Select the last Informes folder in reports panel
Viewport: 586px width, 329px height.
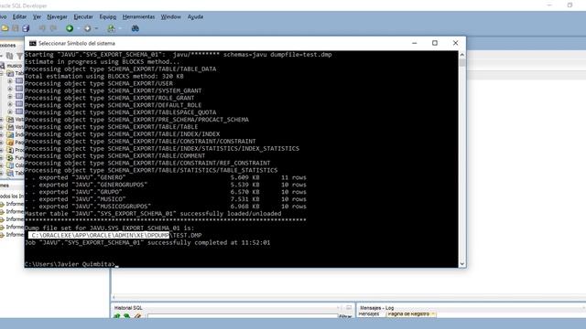(12, 235)
